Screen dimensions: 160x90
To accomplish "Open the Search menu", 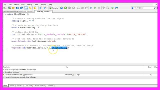I will [x=16, y=4].
